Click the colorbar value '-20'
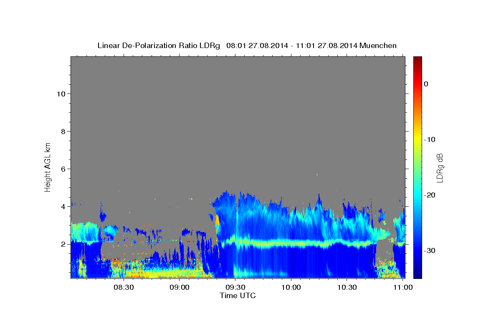 [x=430, y=195]
